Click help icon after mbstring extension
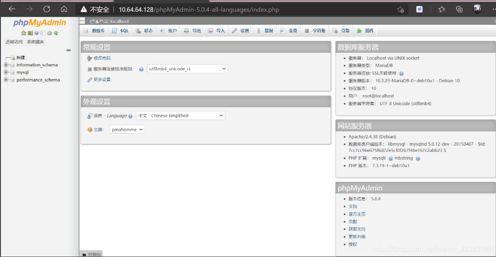 coord(418,158)
